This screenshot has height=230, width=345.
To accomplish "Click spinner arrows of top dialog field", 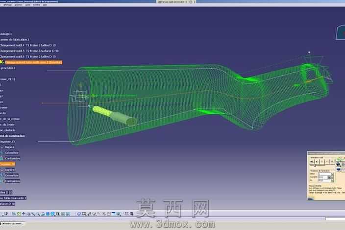I will coord(332,174).
